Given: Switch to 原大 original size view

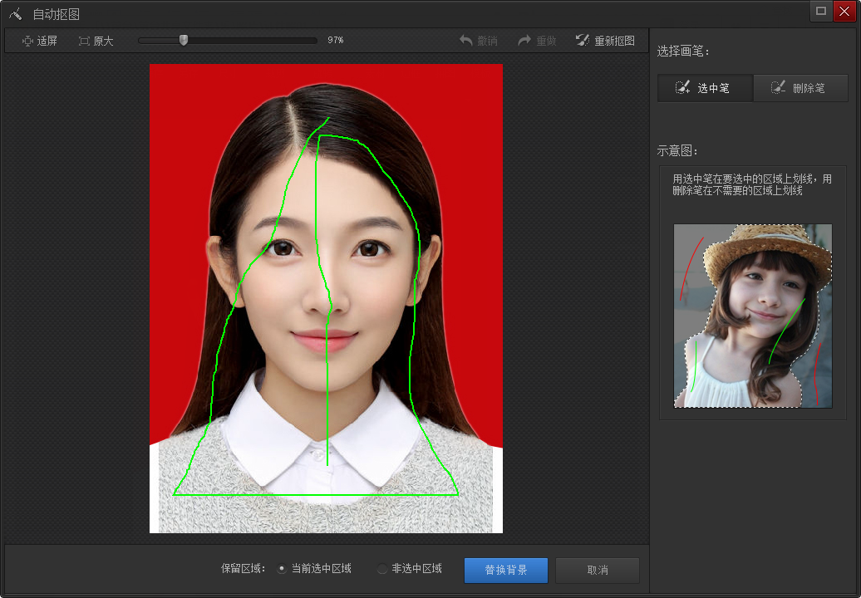Looking at the screenshot, I should (x=96, y=41).
